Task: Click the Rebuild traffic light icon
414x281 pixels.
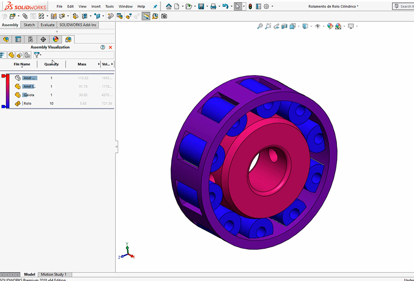Action: pos(250,6)
